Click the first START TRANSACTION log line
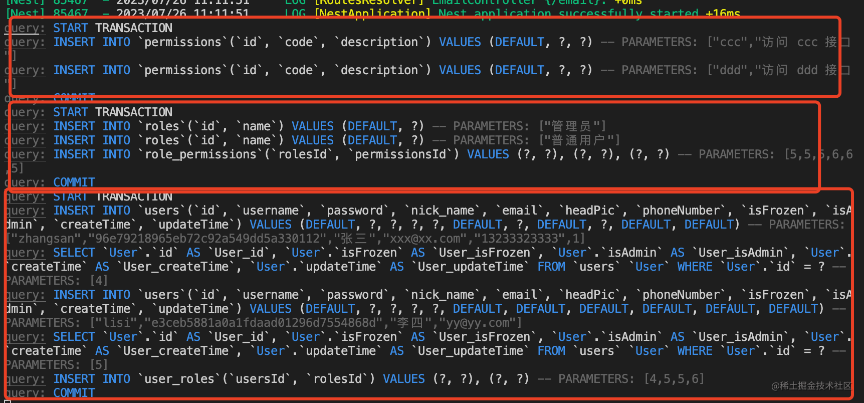 point(113,28)
